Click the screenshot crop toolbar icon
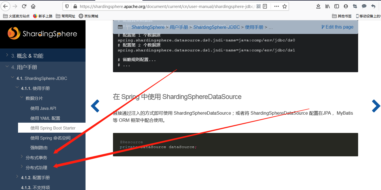The height and width of the screenshot is (190, 381). [355, 6]
